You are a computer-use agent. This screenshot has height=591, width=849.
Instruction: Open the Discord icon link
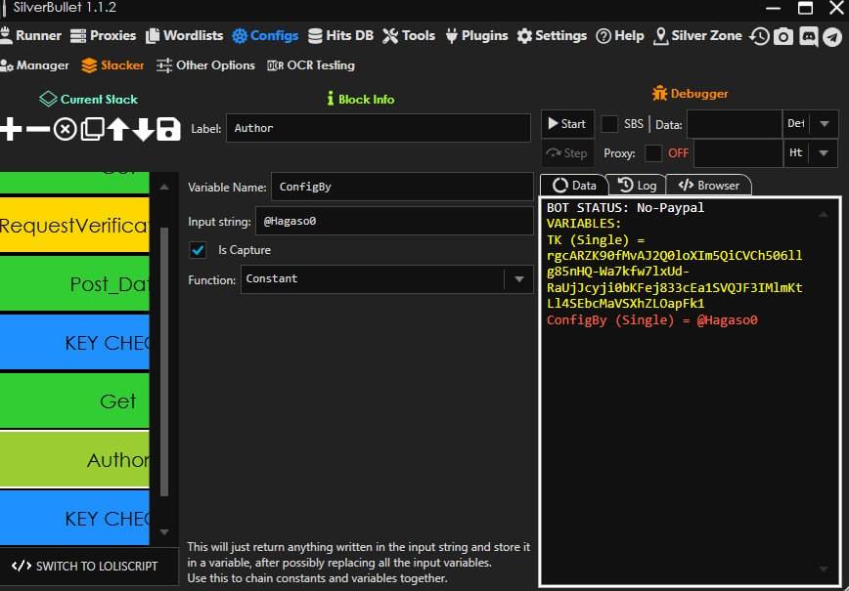click(808, 36)
